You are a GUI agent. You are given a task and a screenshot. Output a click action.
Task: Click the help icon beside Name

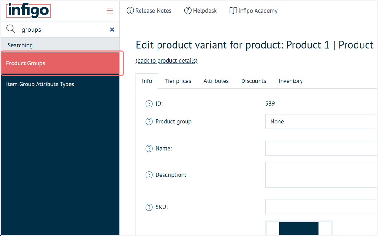pos(149,149)
